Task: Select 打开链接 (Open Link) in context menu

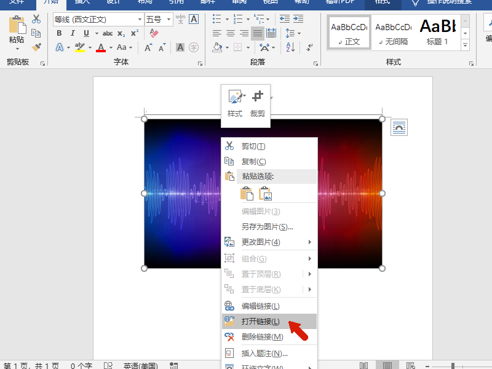Action: pos(261,321)
